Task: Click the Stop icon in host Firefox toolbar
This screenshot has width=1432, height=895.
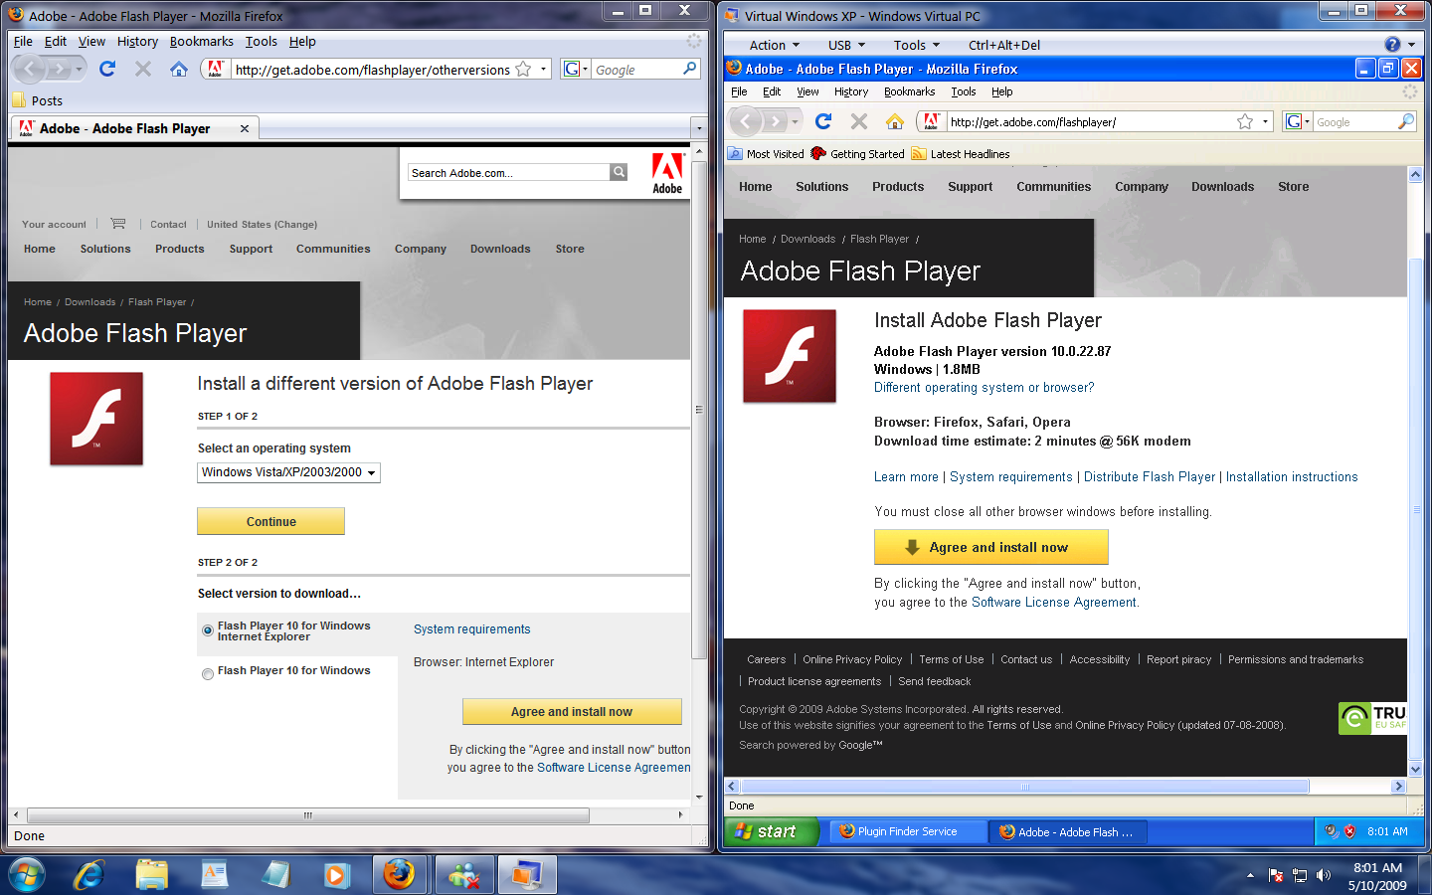Action: (x=143, y=69)
